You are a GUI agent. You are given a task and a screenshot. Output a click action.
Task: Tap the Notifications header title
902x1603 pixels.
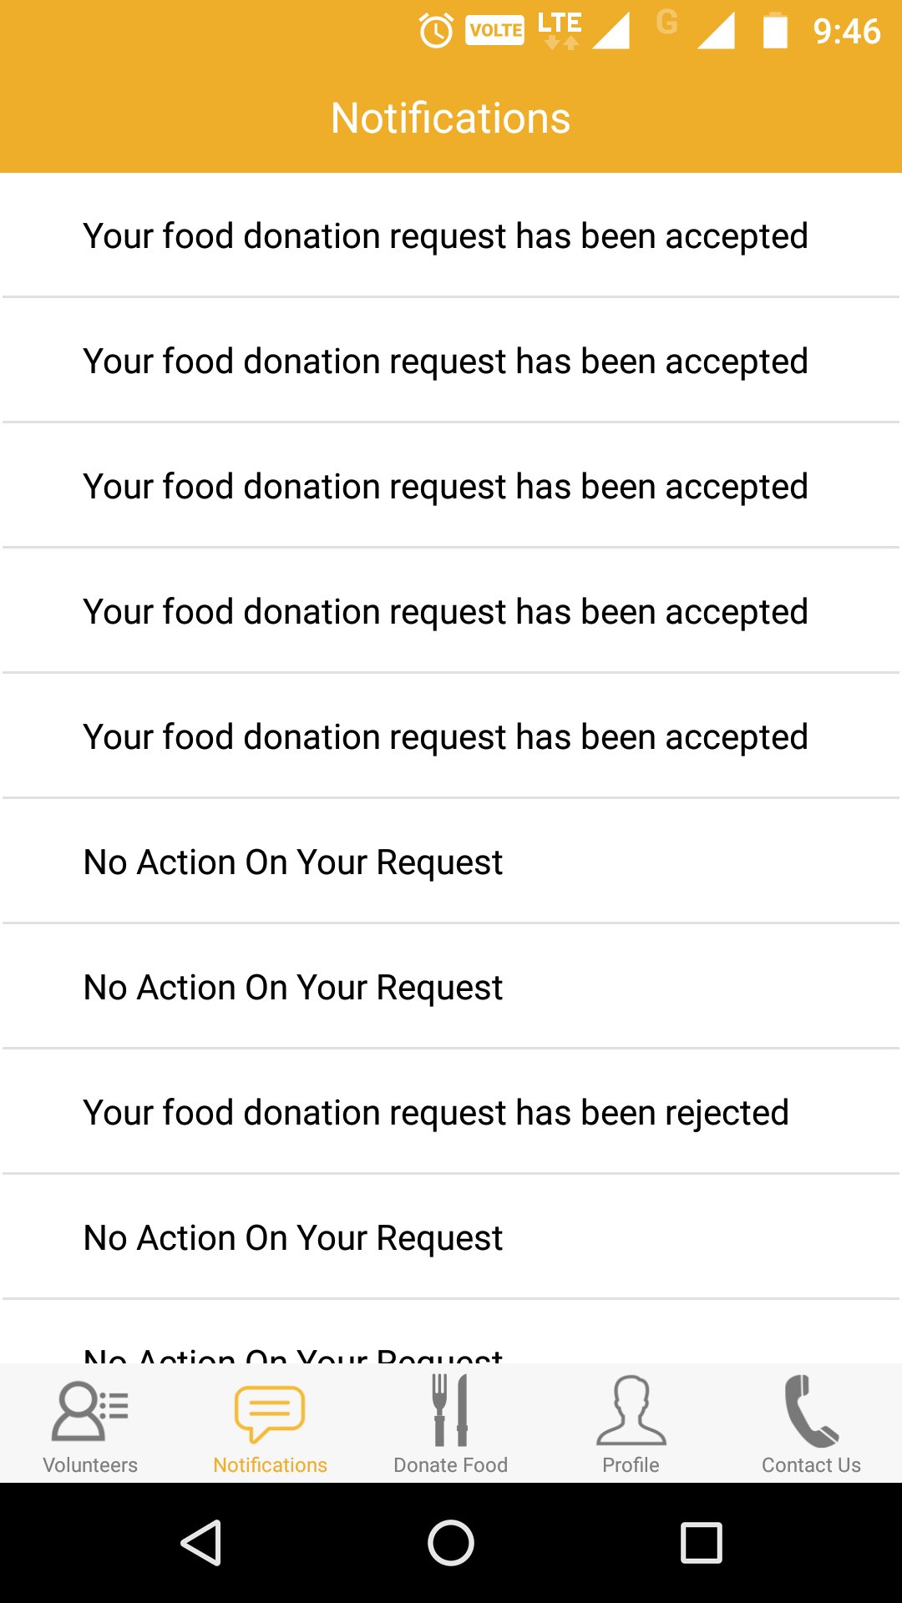tap(450, 119)
